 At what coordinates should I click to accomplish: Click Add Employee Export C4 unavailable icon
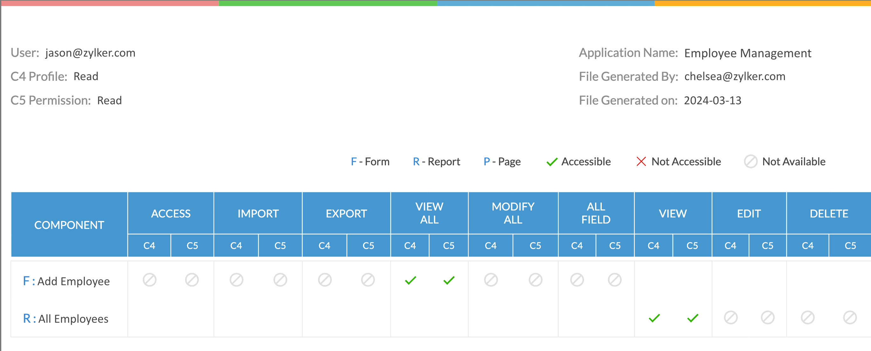point(325,280)
